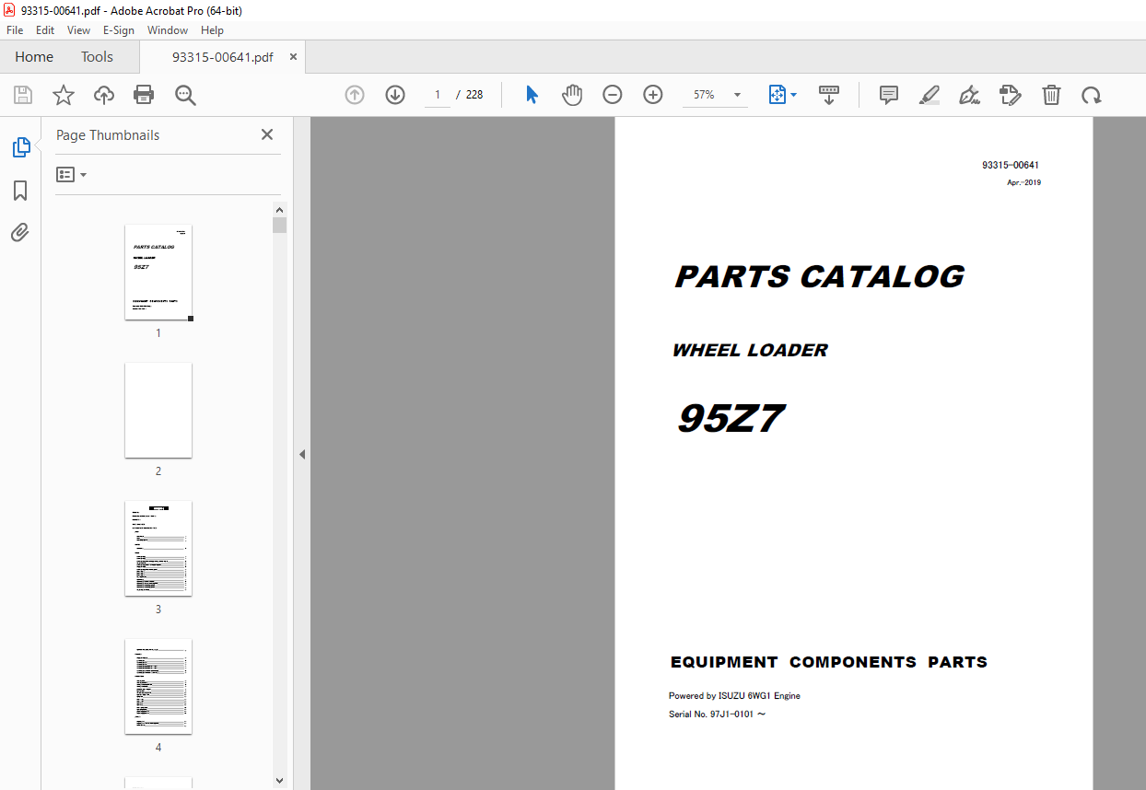The width and height of the screenshot is (1146, 790).
Task: Rotate page with circular arrow
Action: 1092,95
